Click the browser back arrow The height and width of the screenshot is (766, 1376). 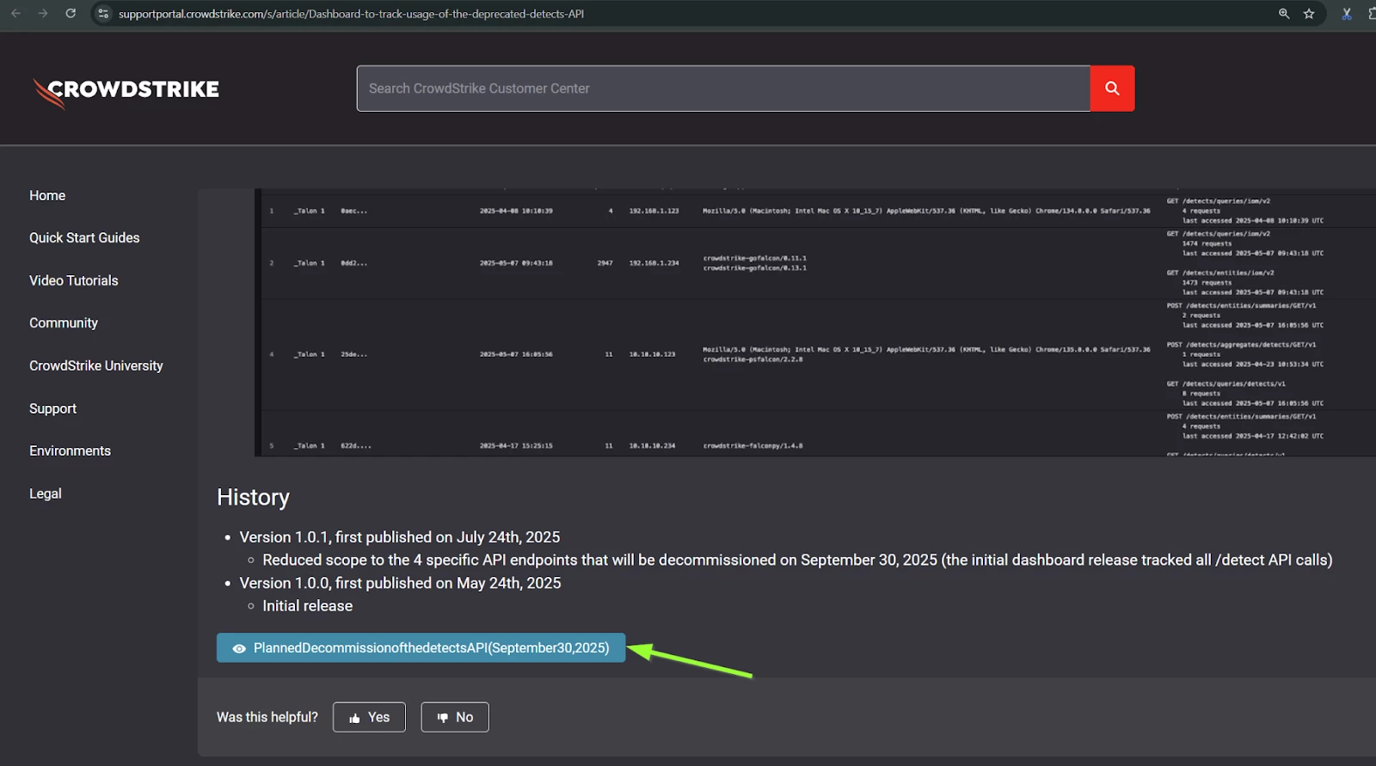(x=15, y=14)
